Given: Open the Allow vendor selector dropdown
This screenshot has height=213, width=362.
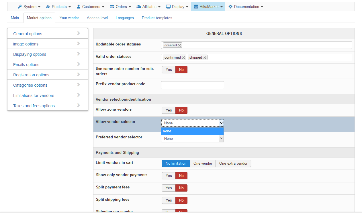Looking at the screenshot, I should click(192, 123).
